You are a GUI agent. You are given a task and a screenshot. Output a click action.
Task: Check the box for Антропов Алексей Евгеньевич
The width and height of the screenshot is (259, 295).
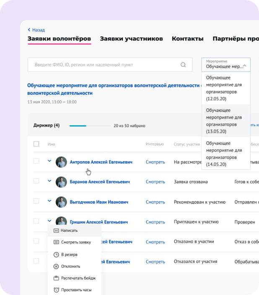point(36,161)
